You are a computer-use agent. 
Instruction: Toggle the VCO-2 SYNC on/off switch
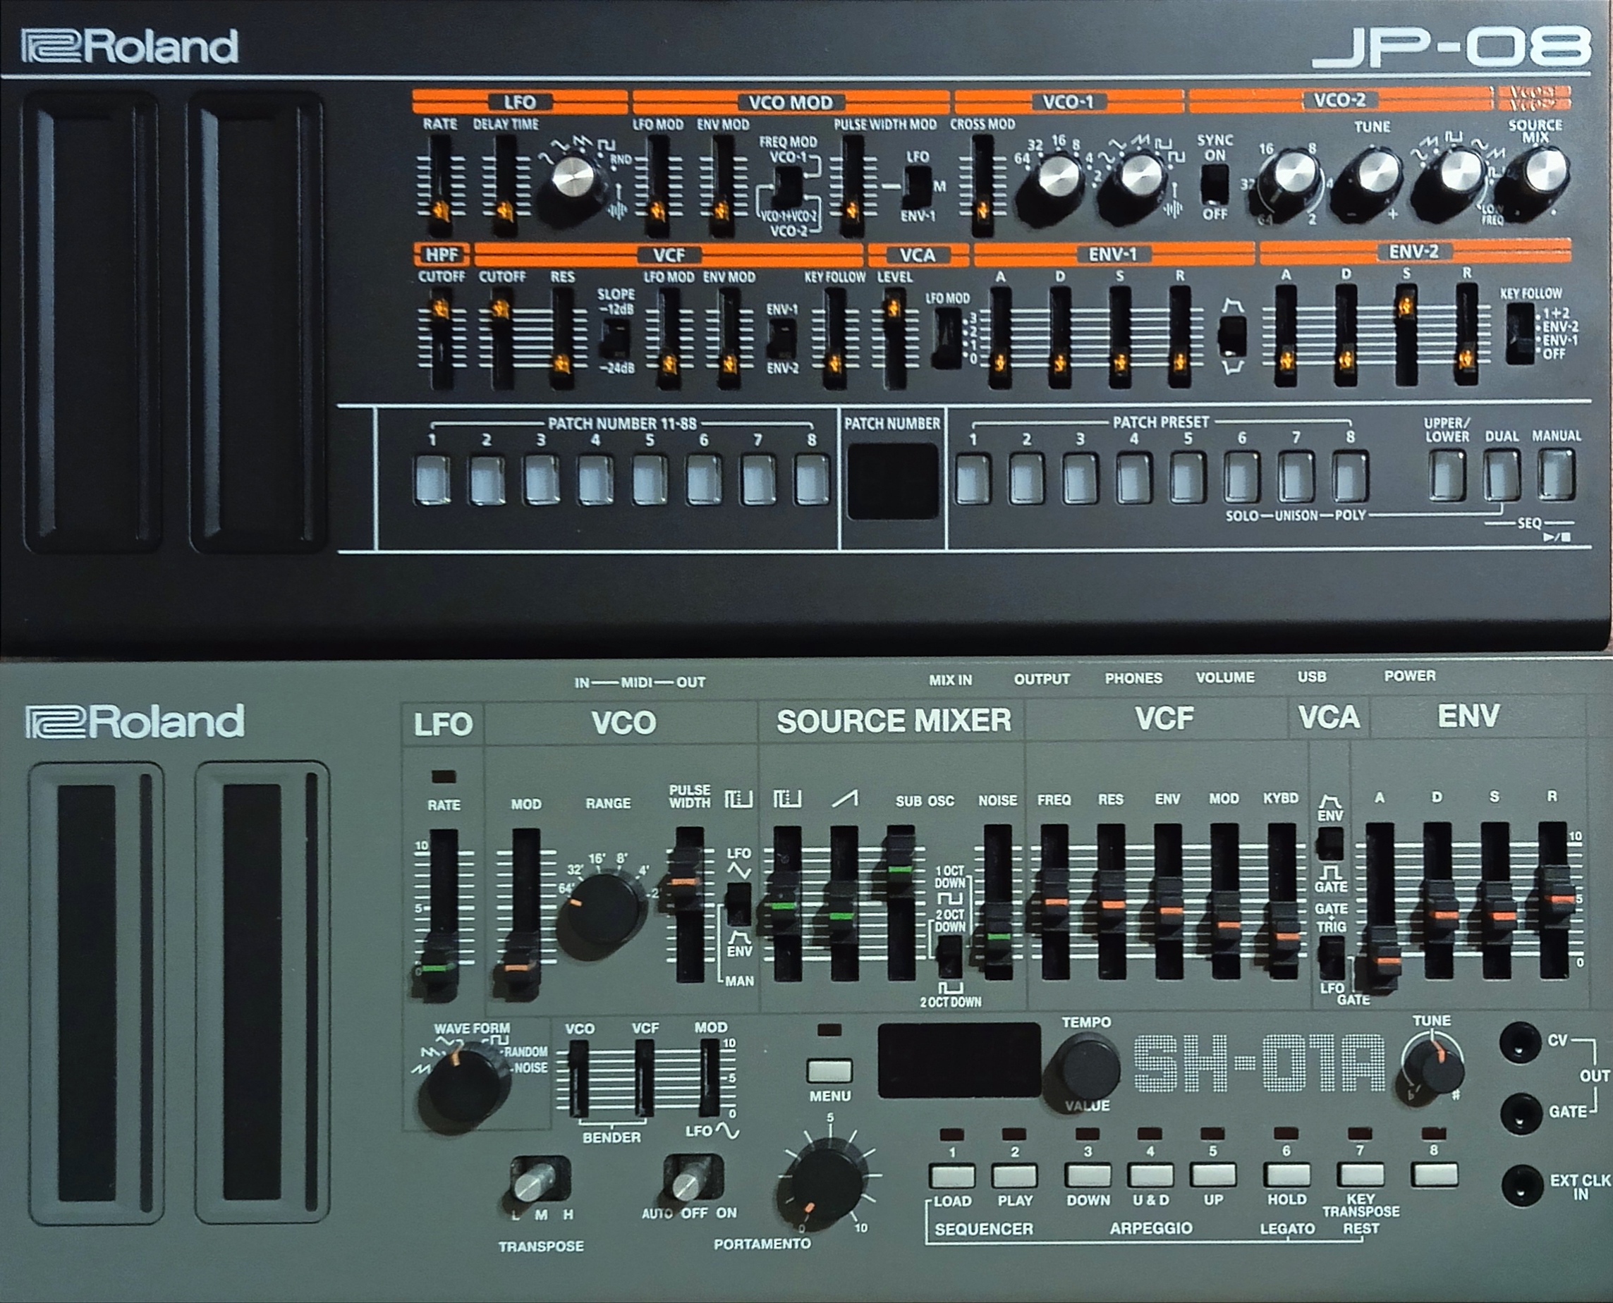click(x=1215, y=184)
